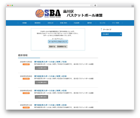Screen dimensions: 140x118
Task: Click the 品川区バスケットボール連盟 site title
Action: point(83,13)
